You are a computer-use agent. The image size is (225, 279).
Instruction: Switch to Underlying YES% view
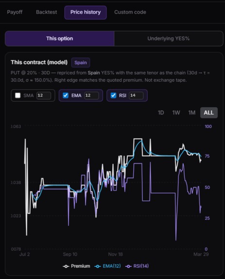tap(168, 38)
